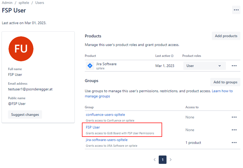Click the Last active info icon
The image size is (243, 168).
(x=172, y=56)
